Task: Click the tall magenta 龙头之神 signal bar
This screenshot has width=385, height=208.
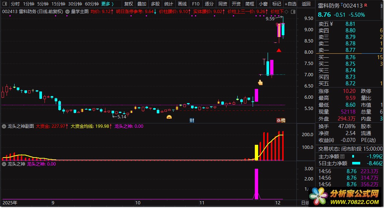Action: tap(257, 184)
